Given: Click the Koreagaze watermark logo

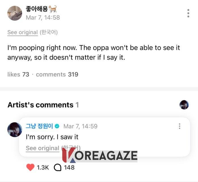Looking at the screenshot, I should point(100,156).
